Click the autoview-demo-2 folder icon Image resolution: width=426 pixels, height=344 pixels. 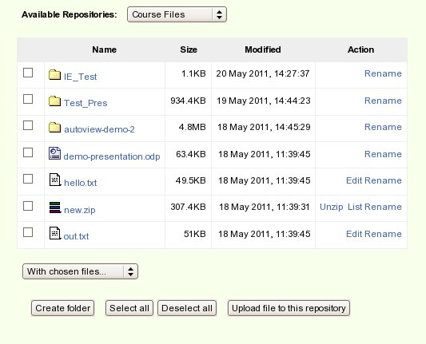point(54,127)
